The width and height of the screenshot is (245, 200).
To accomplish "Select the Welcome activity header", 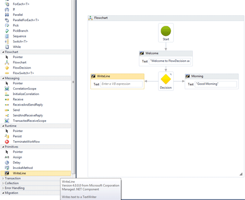I will 166,53.
